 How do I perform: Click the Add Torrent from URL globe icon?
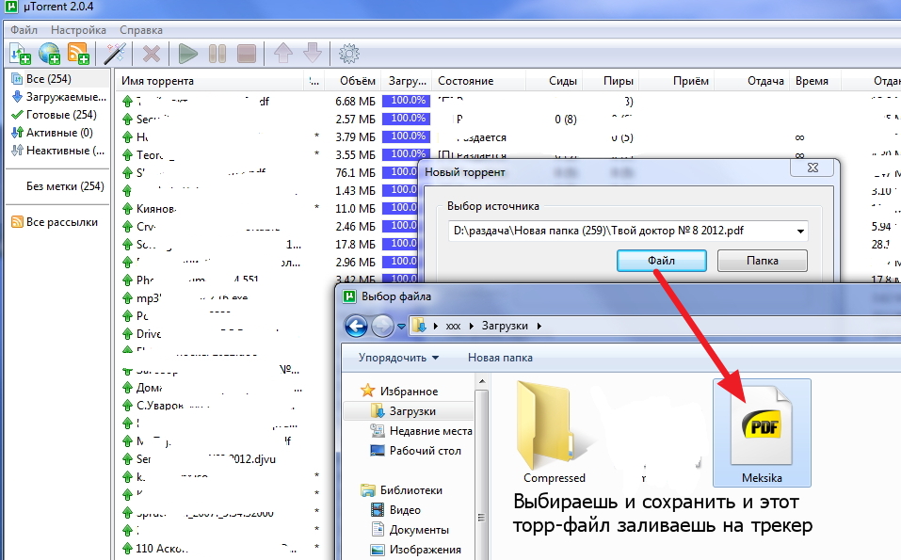click(x=49, y=54)
